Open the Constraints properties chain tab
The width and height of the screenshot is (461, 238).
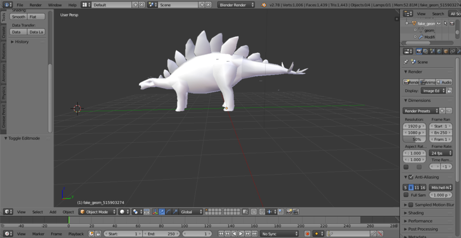pos(452,51)
